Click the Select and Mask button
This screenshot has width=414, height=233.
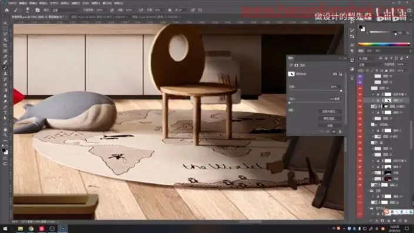tap(330, 112)
